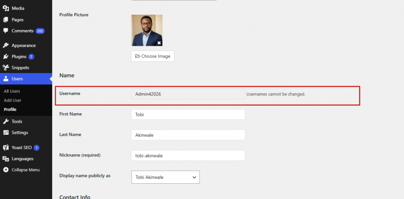Click the Languages translate icon
The image size is (404, 199).
tap(6, 159)
